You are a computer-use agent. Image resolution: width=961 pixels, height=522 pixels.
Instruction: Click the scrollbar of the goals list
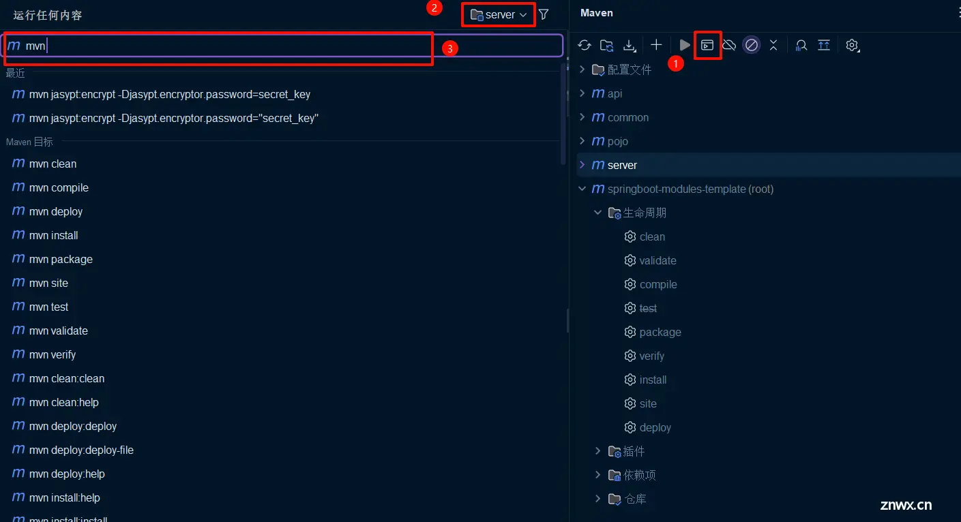[x=563, y=114]
